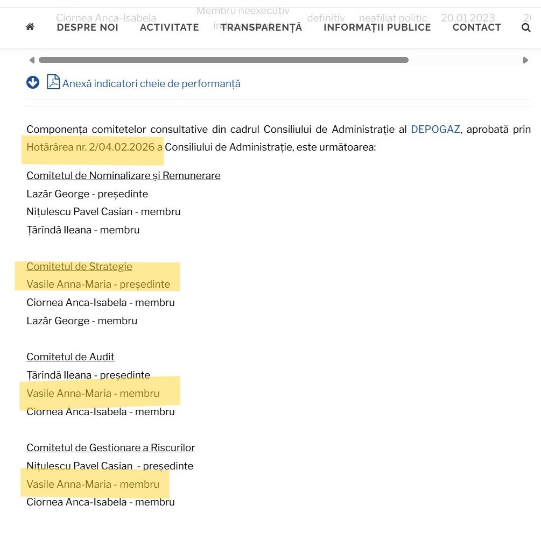
Task: Open the search magnifier icon
Action: (x=526, y=27)
